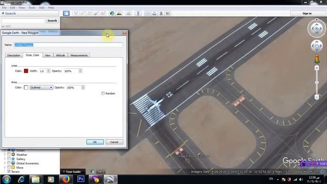
Task: Open the Area fill style Outlined dropdown
Action: tap(41, 87)
